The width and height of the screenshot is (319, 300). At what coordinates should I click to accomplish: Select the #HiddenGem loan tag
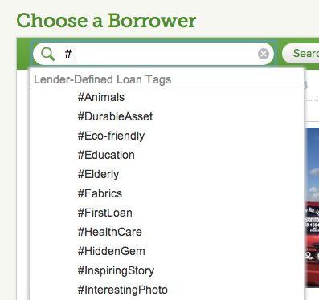point(111,251)
